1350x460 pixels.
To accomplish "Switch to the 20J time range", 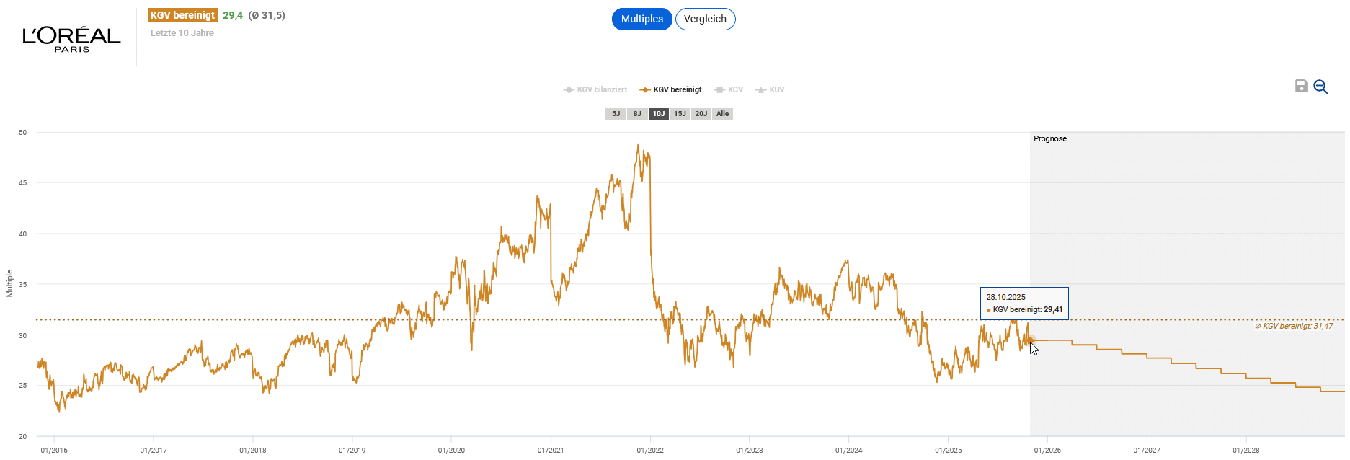I will [x=701, y=114].
